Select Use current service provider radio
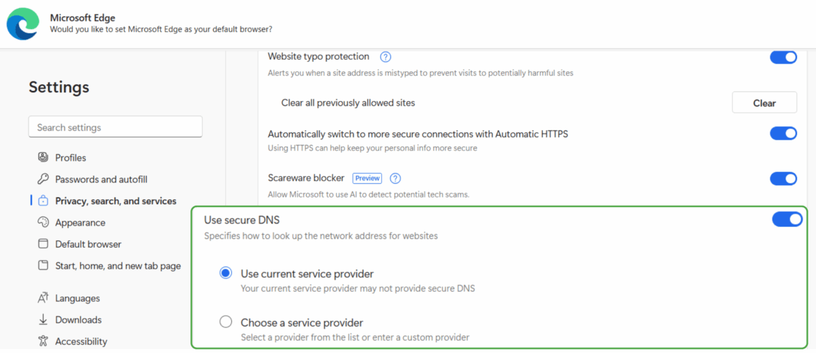The width and height of the screenshot is (816, 353). pos(226,273)
